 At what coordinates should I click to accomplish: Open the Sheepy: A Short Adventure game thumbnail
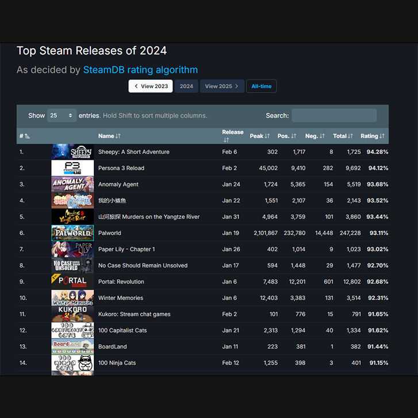click(72, 152)
